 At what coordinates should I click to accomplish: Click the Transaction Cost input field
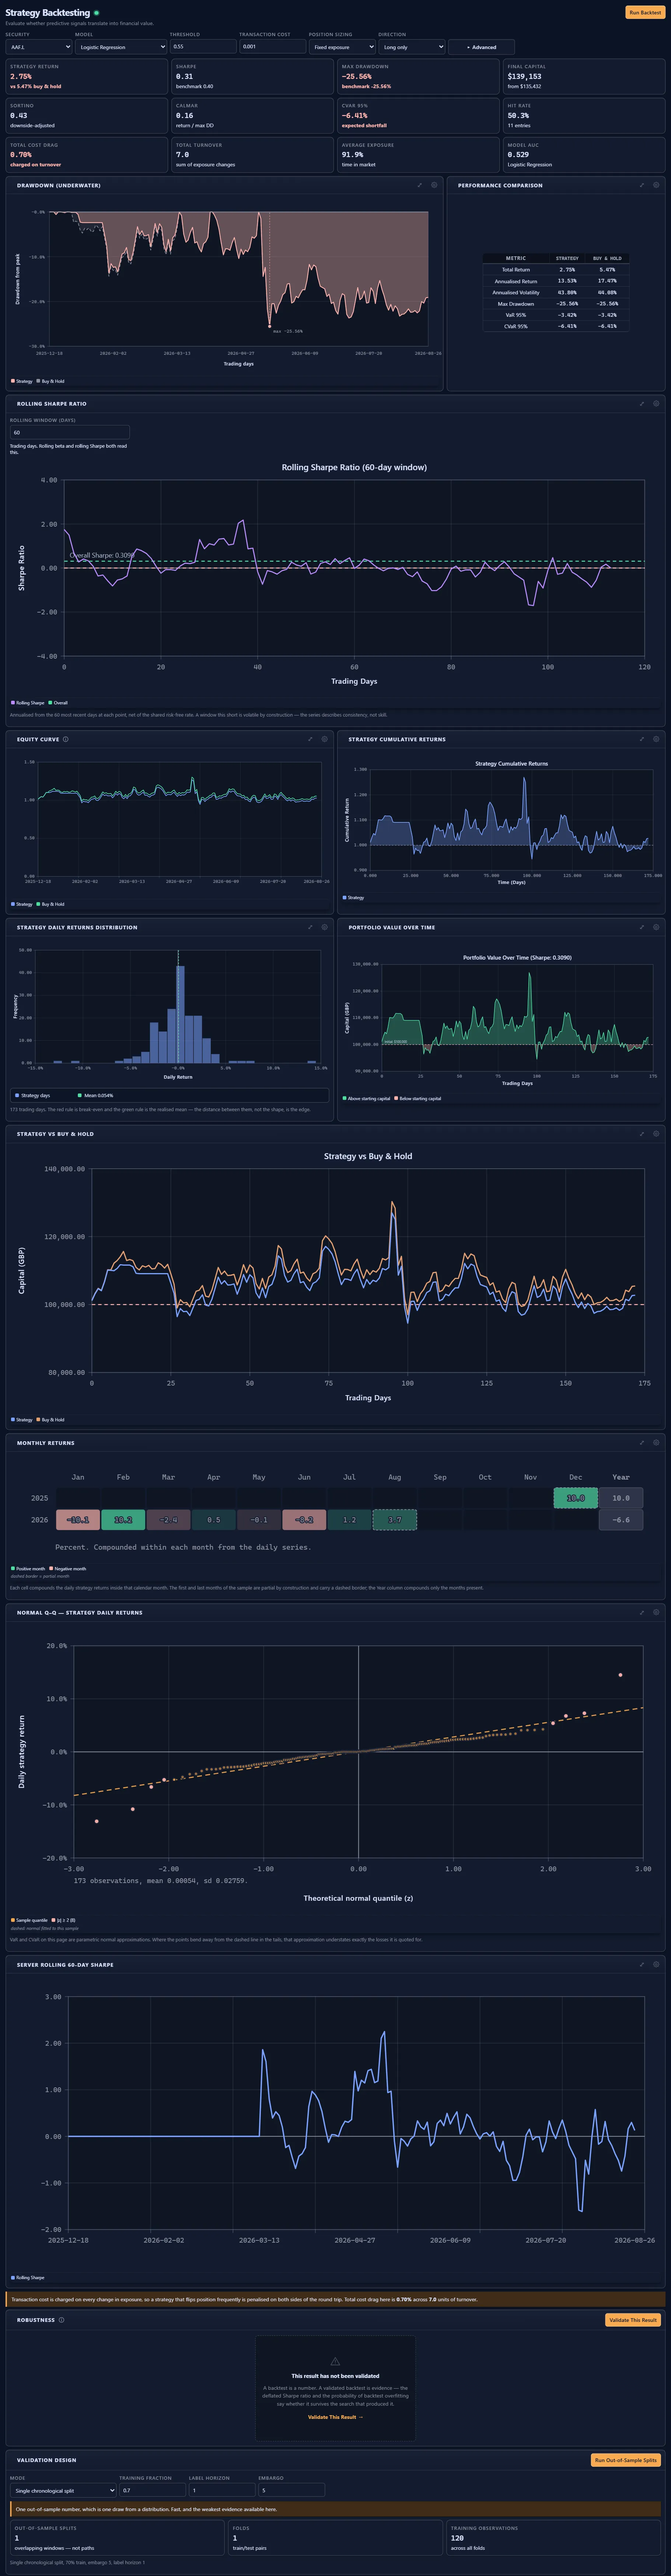(273, 47)
